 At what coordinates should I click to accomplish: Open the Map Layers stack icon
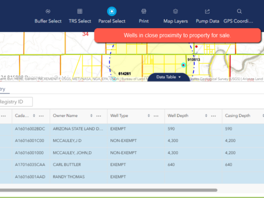[x=175, y=12]
